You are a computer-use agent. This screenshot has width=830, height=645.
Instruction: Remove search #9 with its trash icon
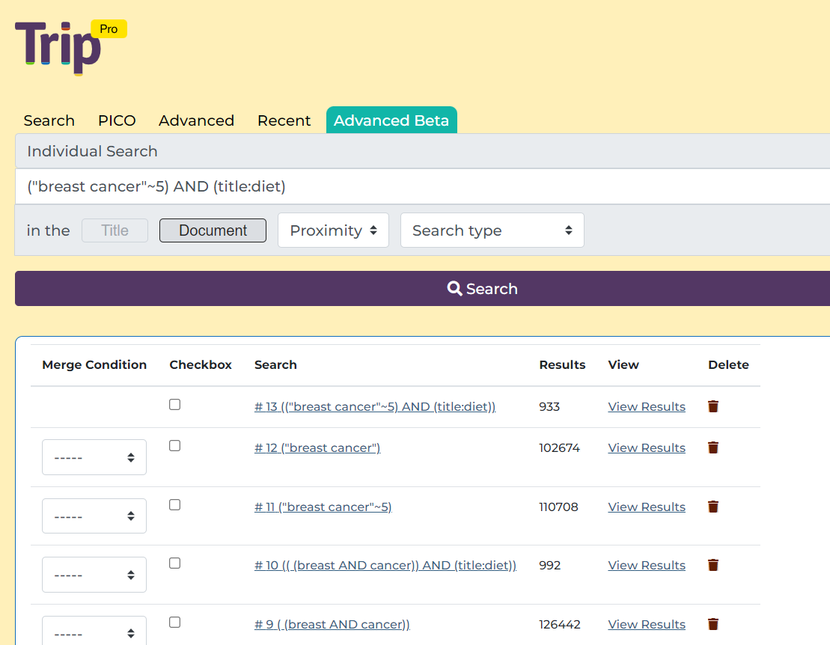coord(712,623)
